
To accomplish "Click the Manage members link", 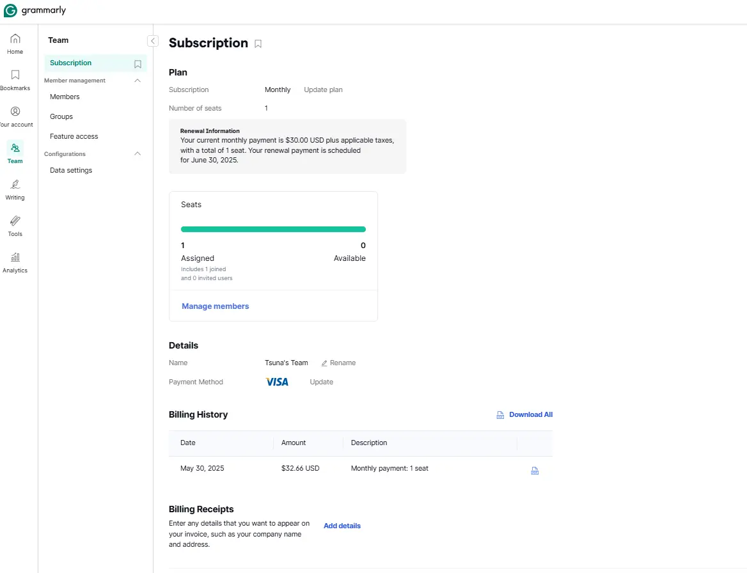I will [216, 306].
